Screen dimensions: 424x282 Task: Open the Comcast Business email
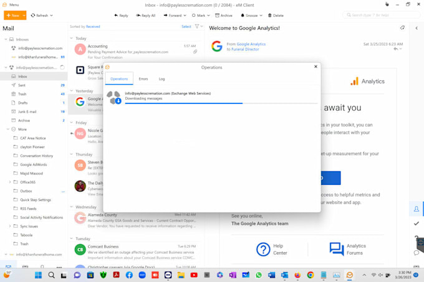(136, 251)
